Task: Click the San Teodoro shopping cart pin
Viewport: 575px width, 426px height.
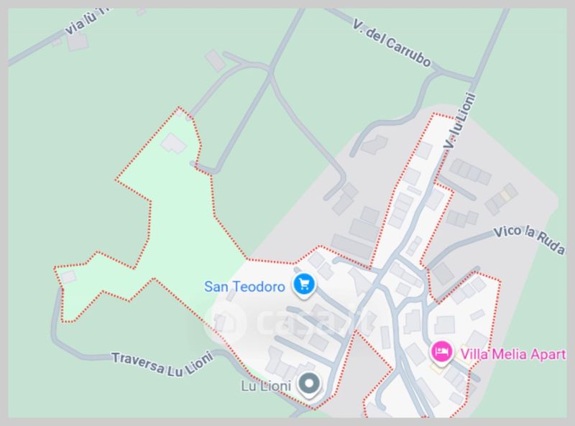Action: pyautogui.click(x=304, y=285)
